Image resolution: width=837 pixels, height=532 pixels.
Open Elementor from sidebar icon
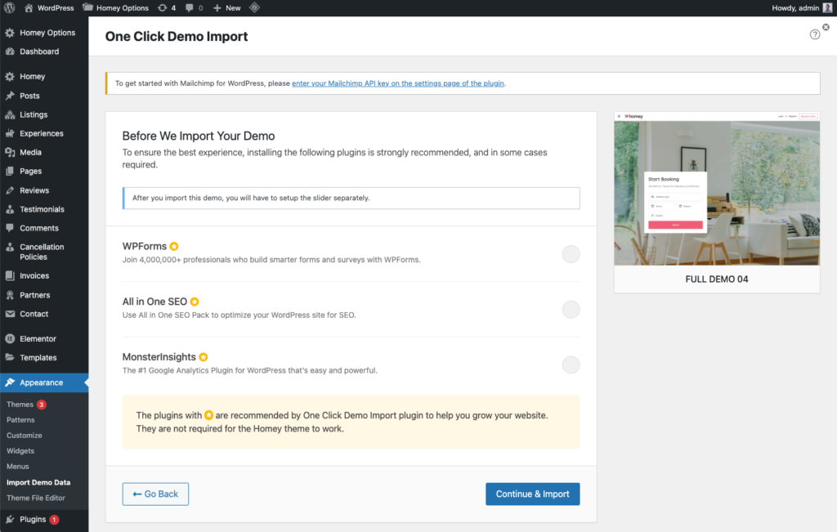pos(10,339)
